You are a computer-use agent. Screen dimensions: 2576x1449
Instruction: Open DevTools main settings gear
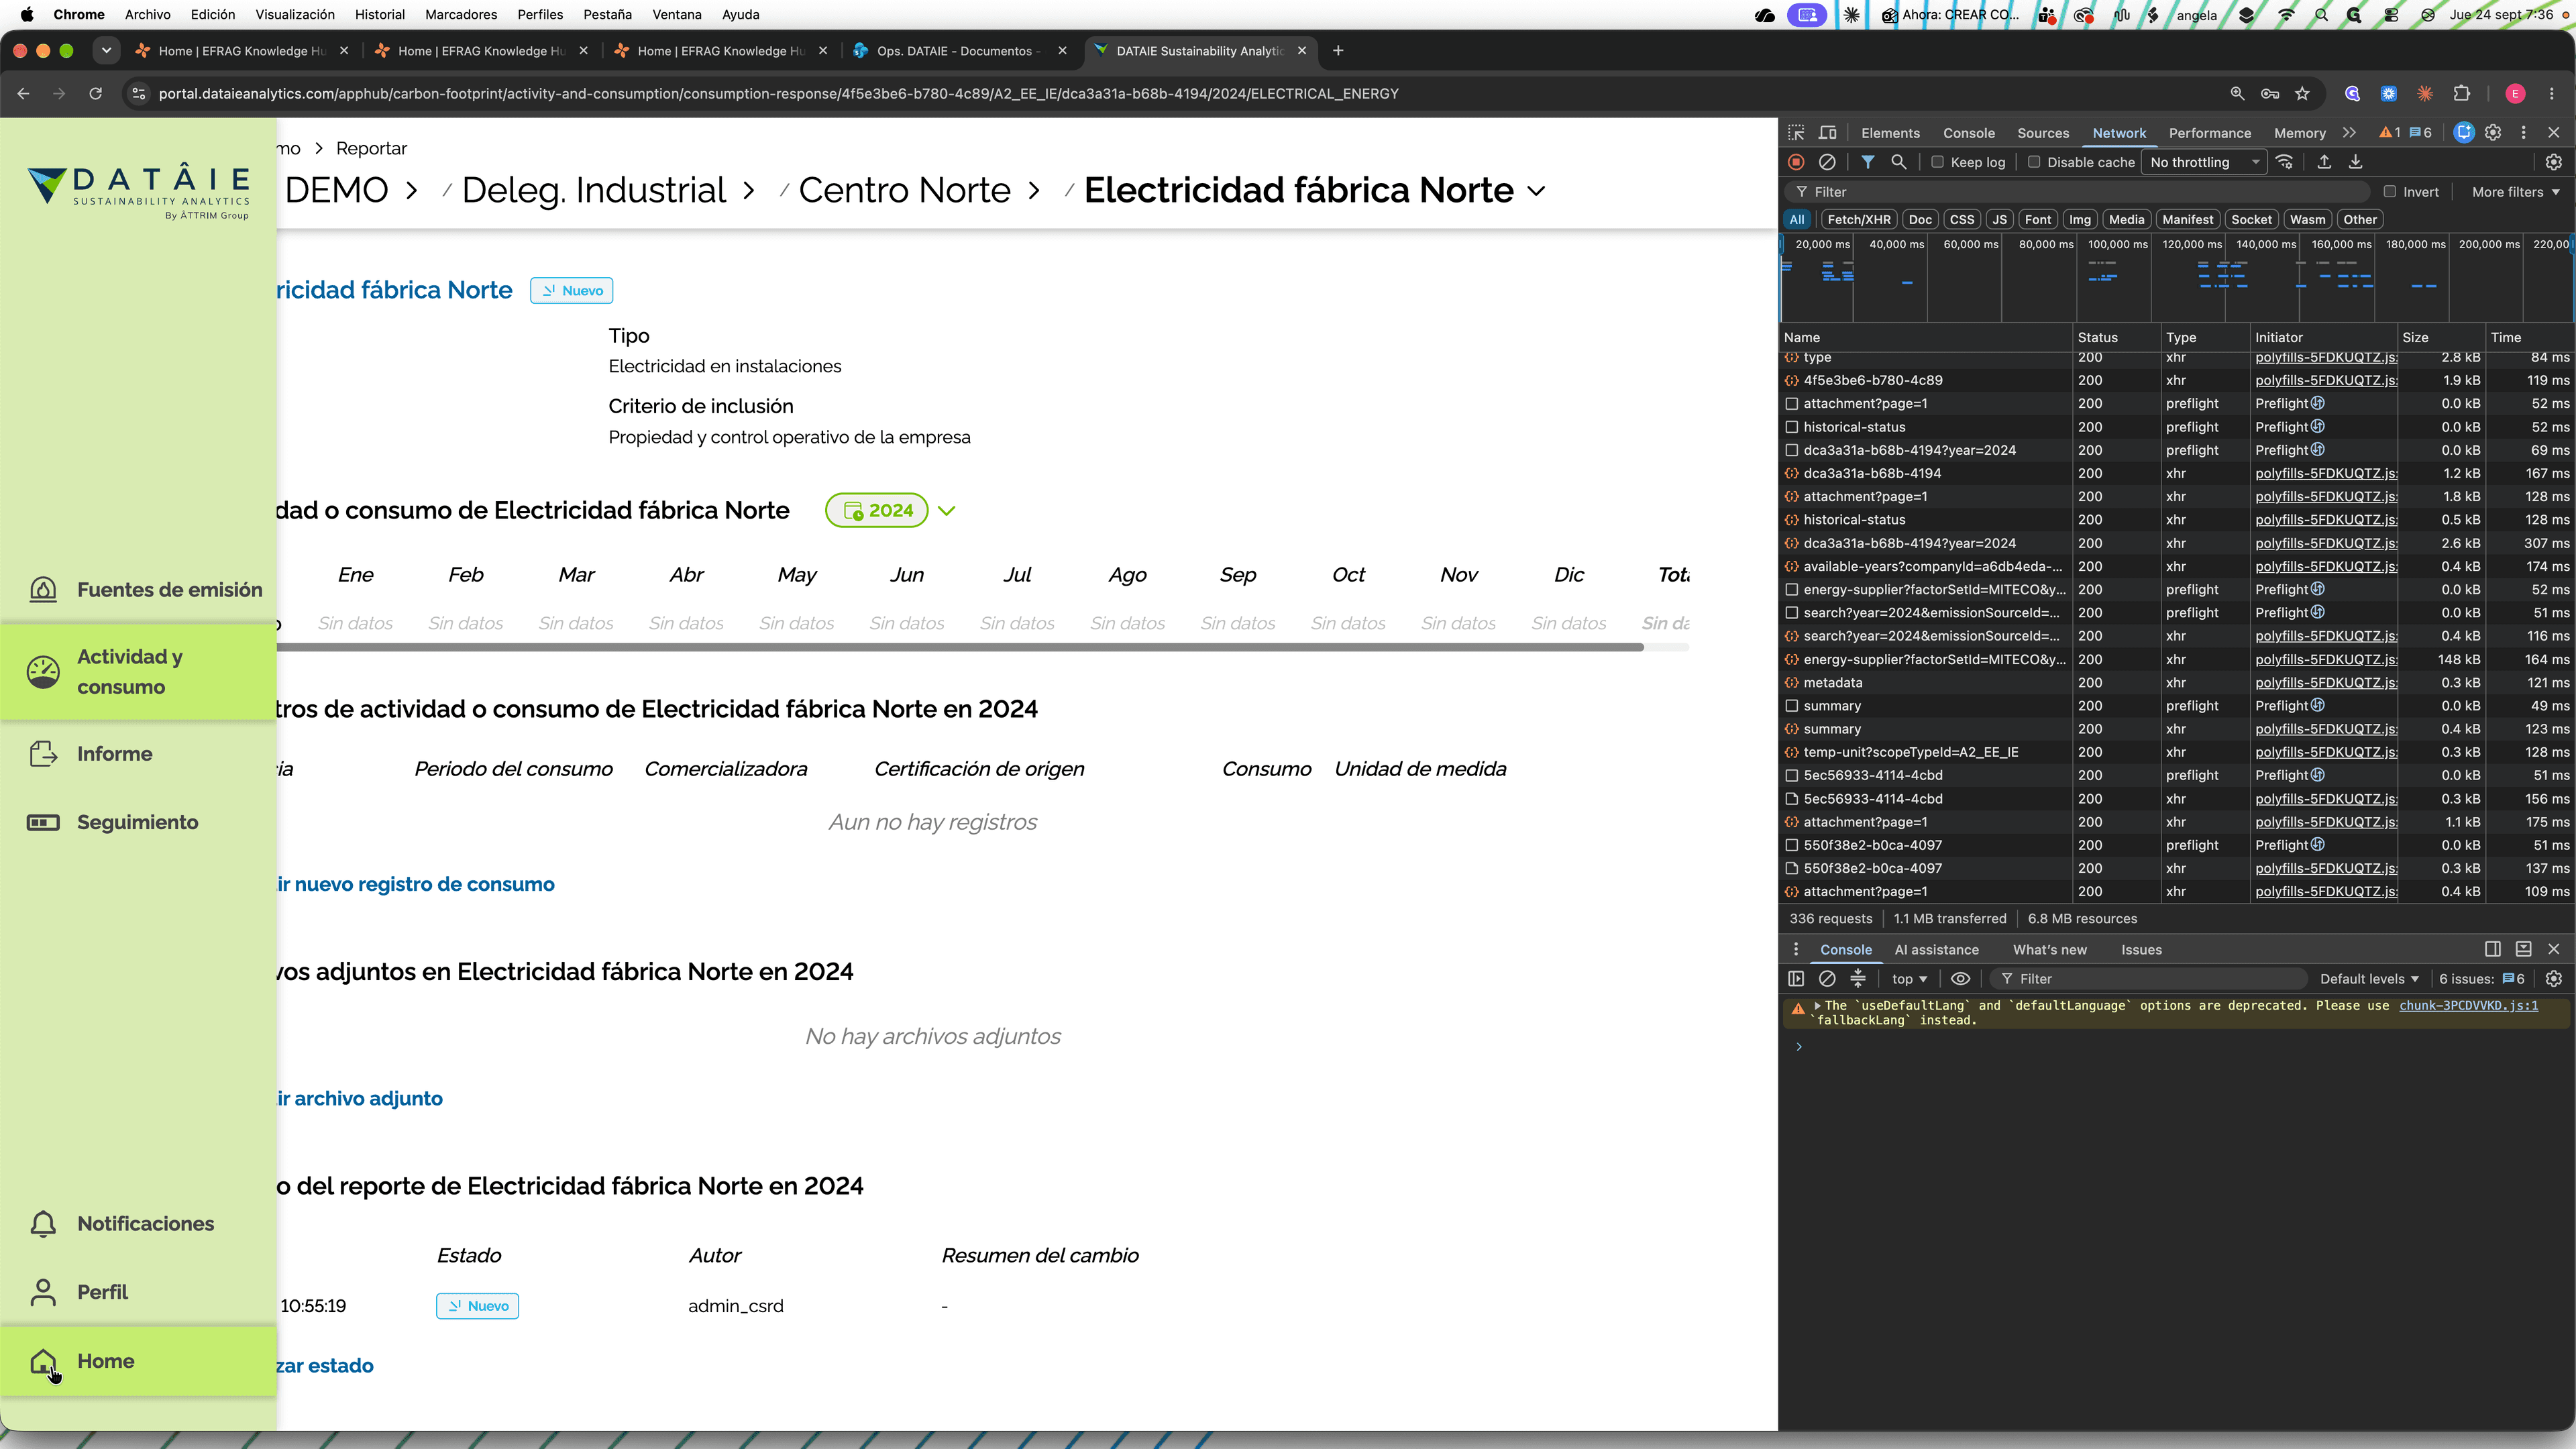[x=2493, y=133]
